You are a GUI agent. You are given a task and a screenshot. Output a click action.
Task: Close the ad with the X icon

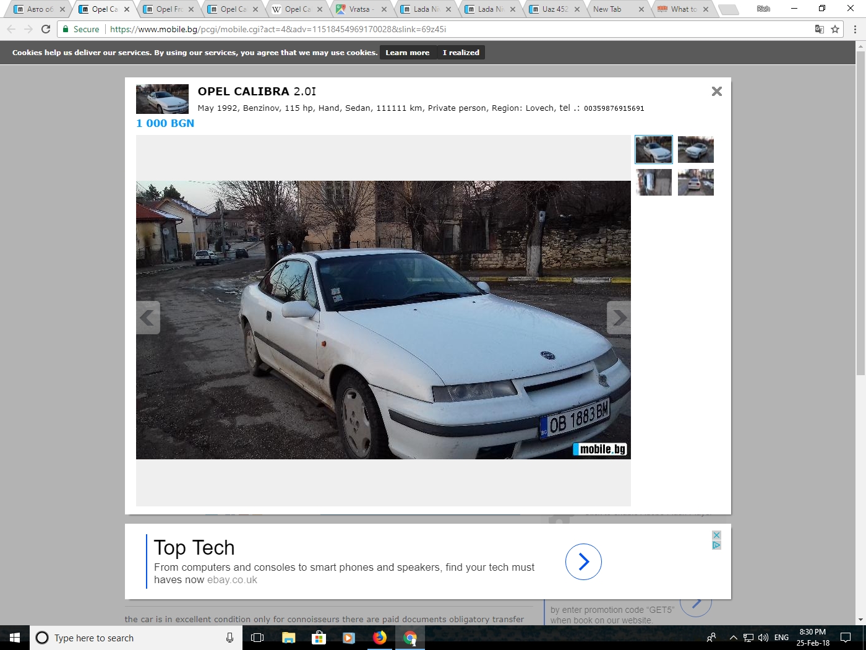(x=716, y=535)
